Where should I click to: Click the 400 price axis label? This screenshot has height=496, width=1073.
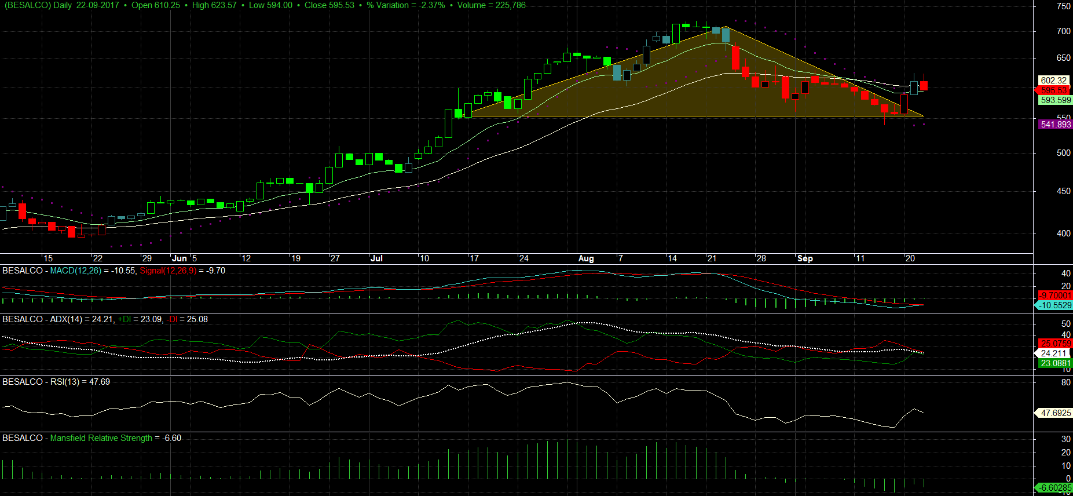(1064, 234)
